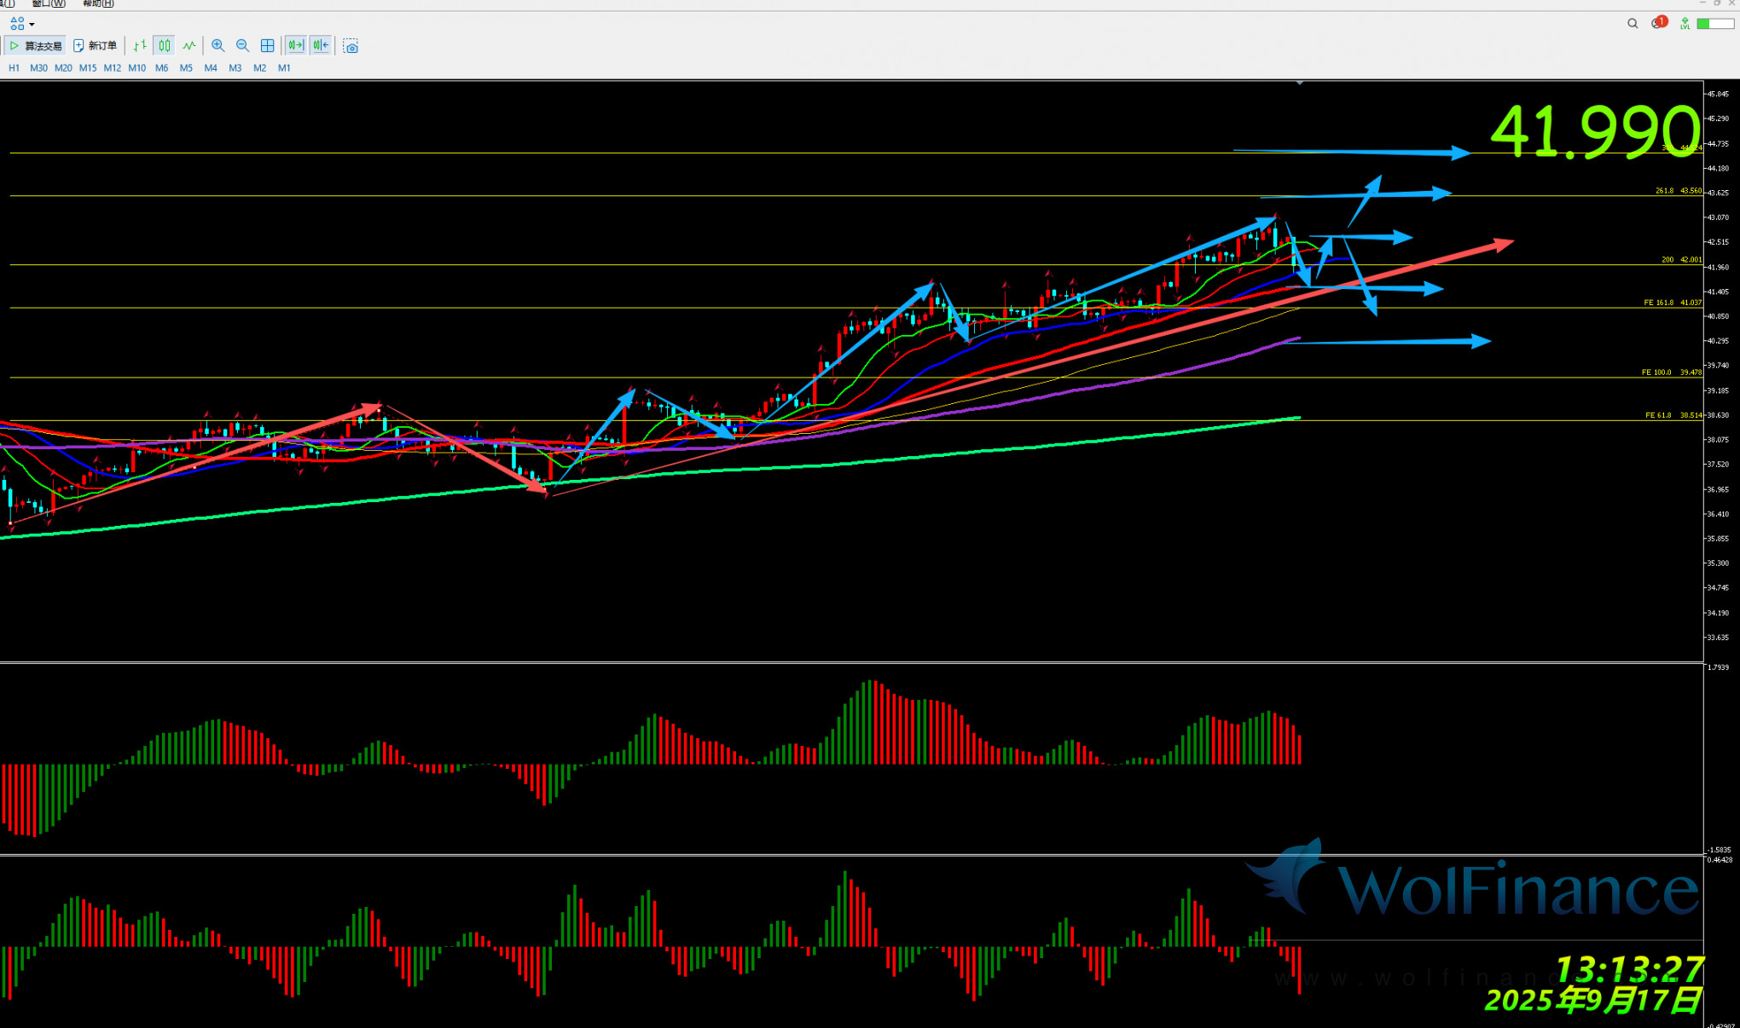Open the 窗口(W) menu

tap(48, 3)
